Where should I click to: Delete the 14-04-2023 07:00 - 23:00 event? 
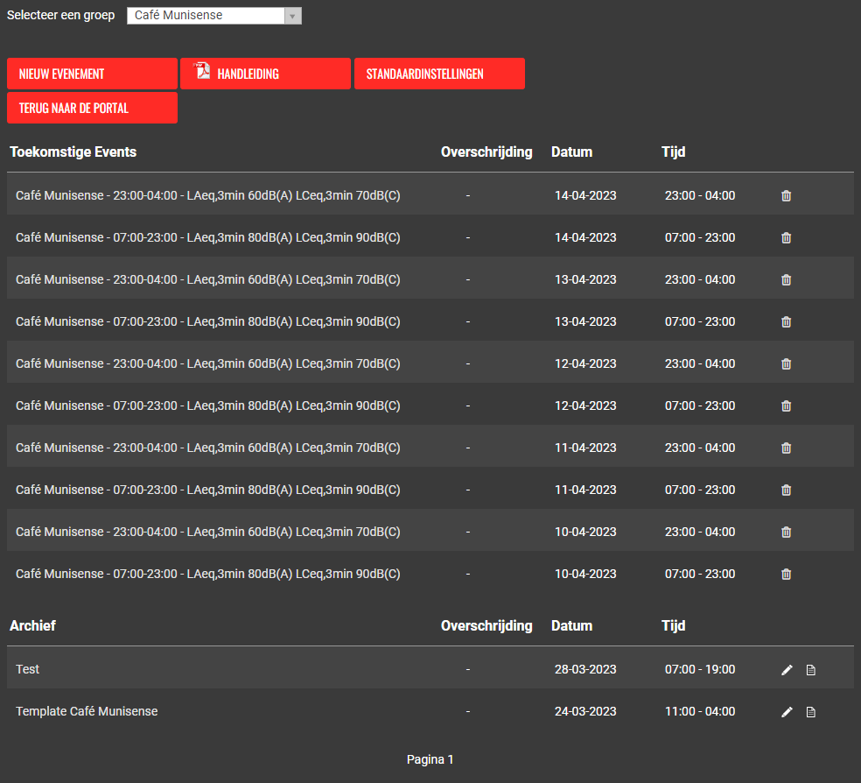(x=786, y=237)
